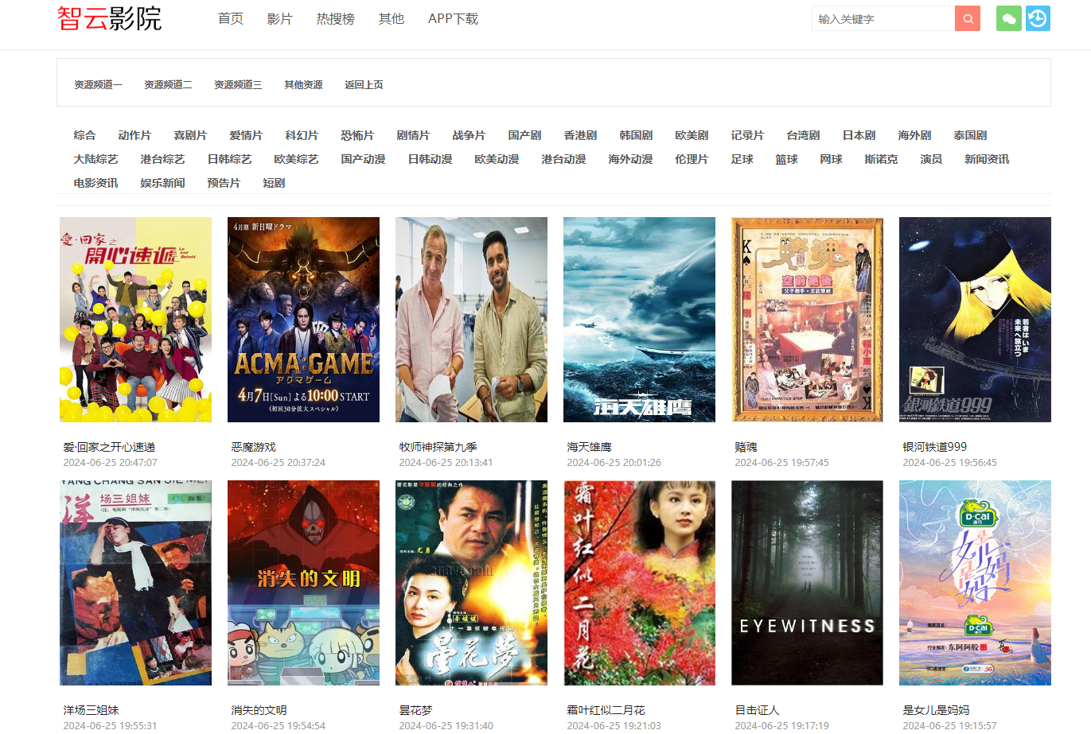Open the 爱·回家之开心速递 poster
This screenshot has height=734, width=1091.
coord(135,320)
